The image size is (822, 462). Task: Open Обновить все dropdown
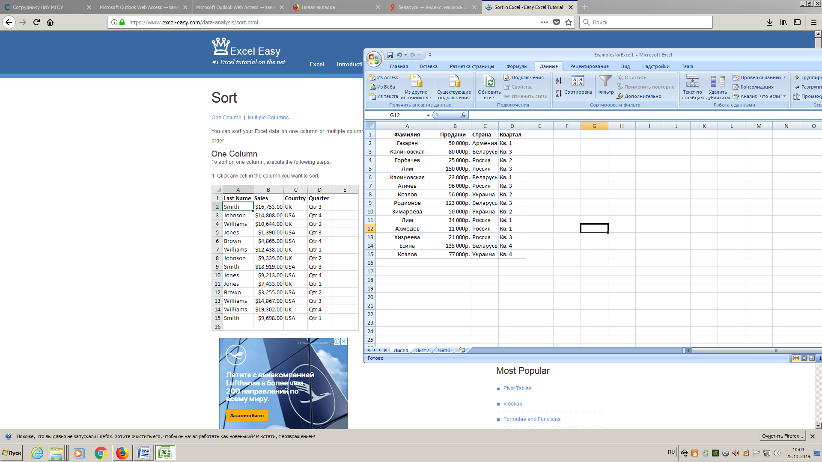coord(489,87)
